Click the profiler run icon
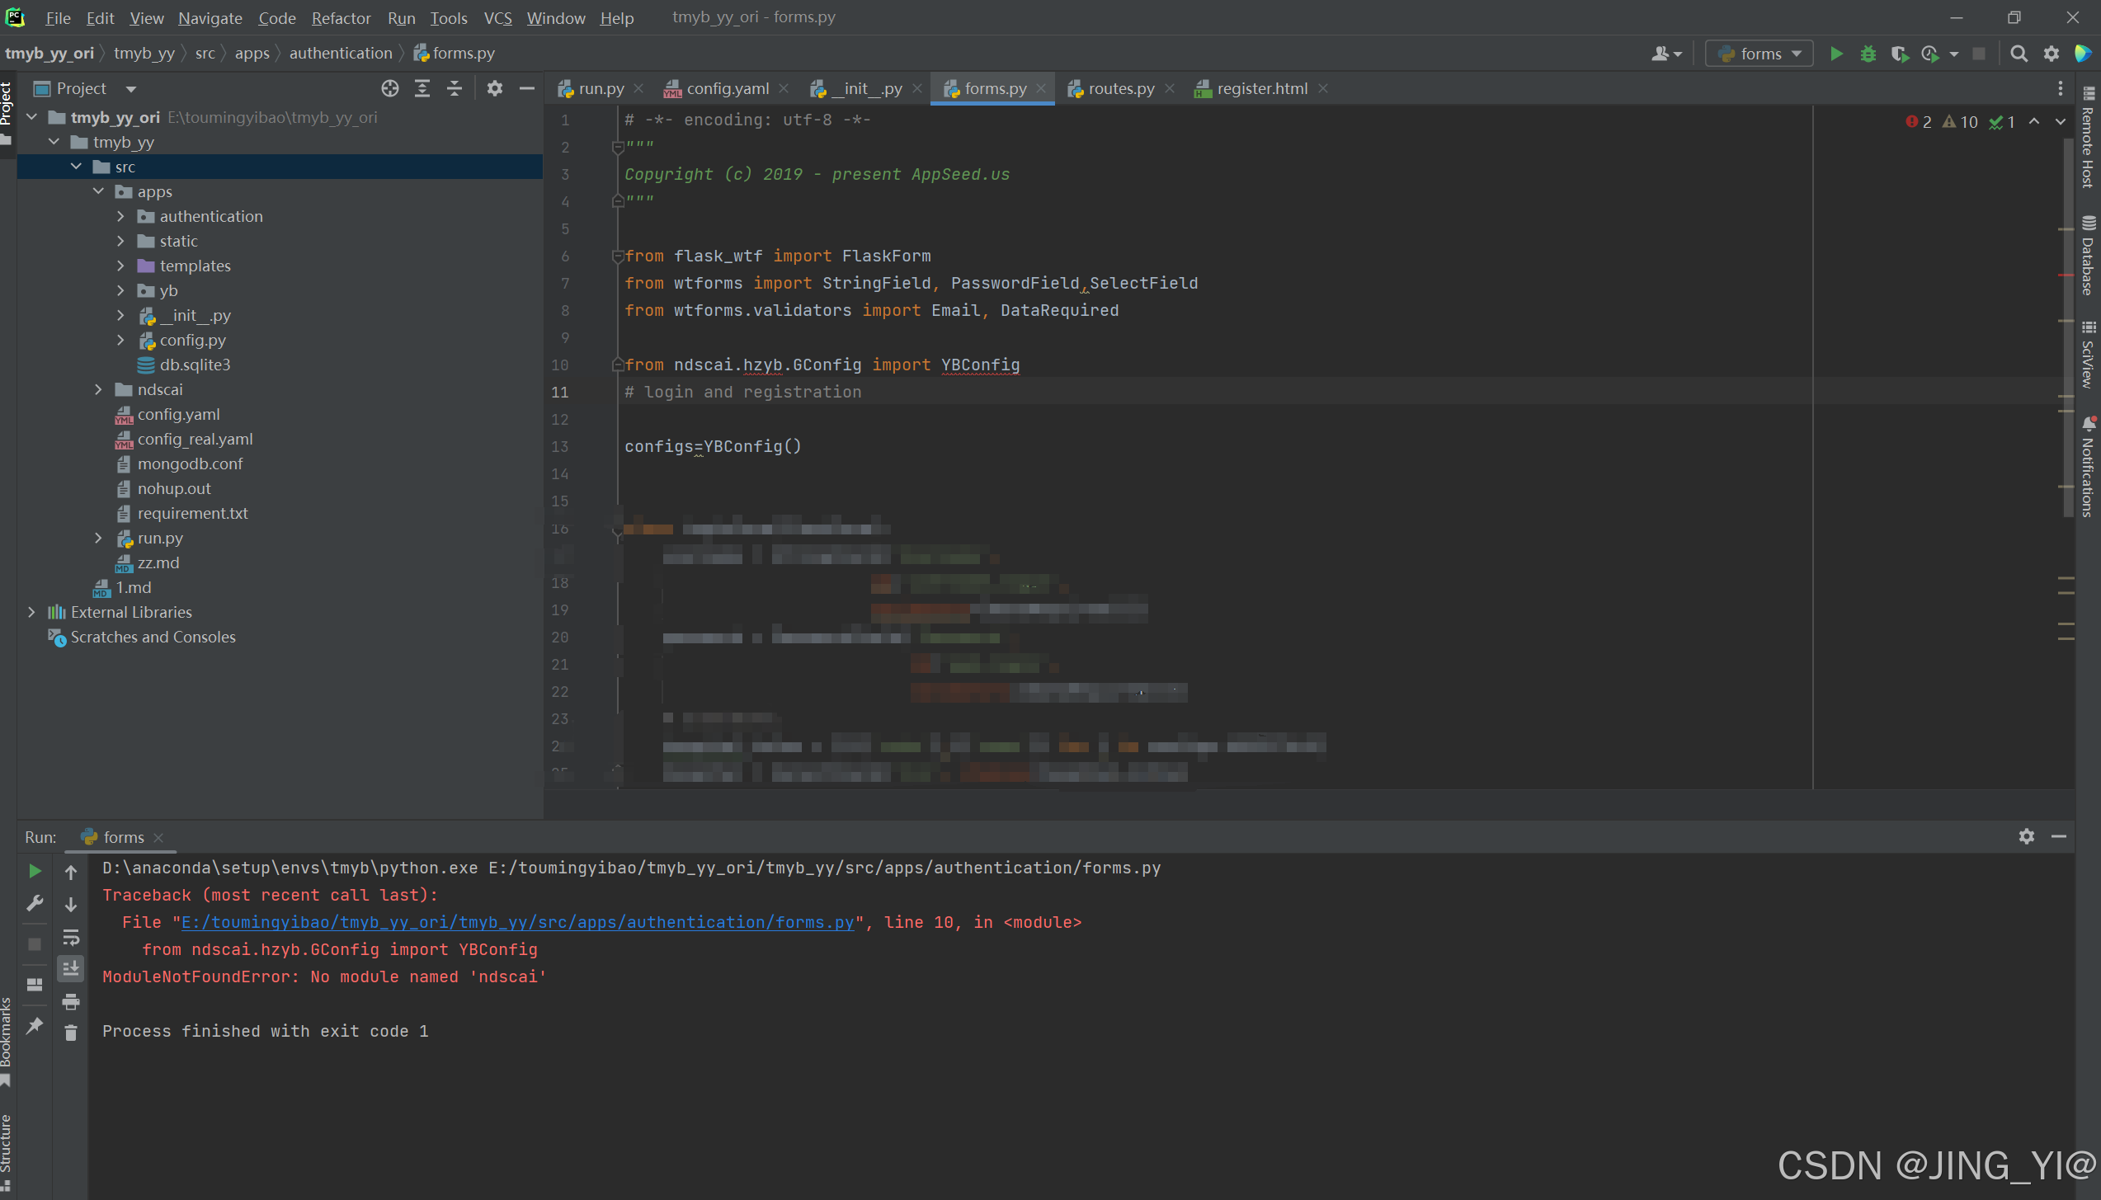The image size is (2101, 1200). tap(1930, 54)
